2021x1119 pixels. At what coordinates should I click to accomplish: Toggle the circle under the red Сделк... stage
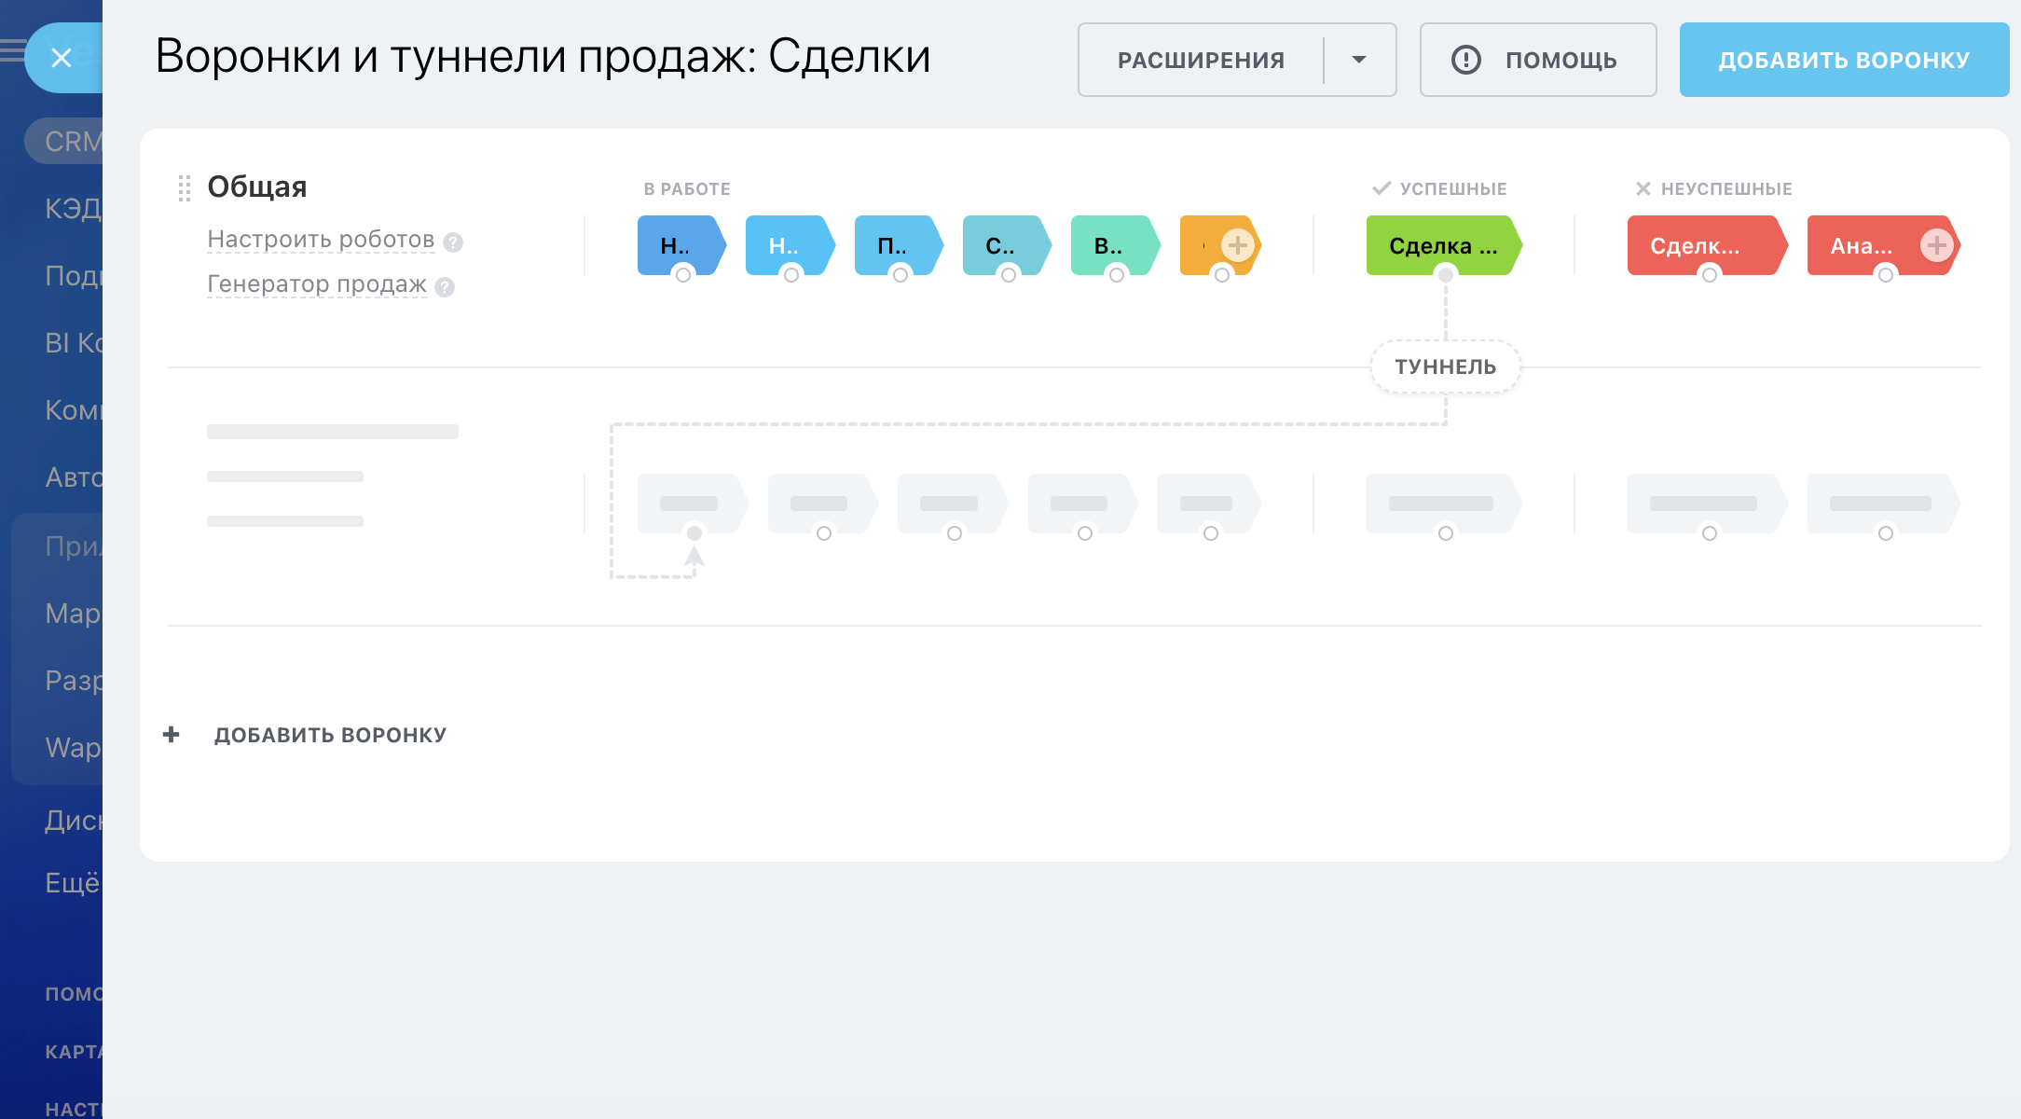click(x=1710, y=275)
